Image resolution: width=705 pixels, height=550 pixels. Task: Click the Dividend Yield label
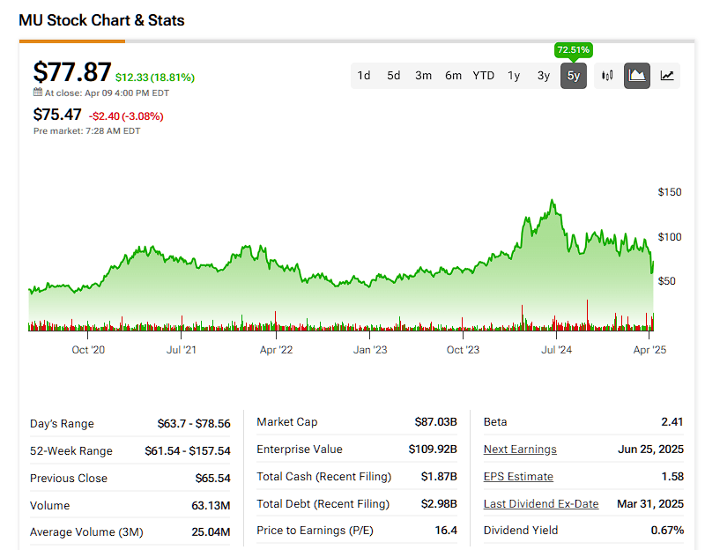[521, 531]
